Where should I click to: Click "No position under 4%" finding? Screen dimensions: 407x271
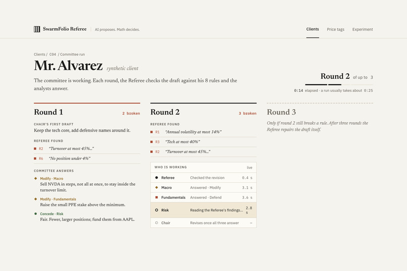[x=70, y=158]
